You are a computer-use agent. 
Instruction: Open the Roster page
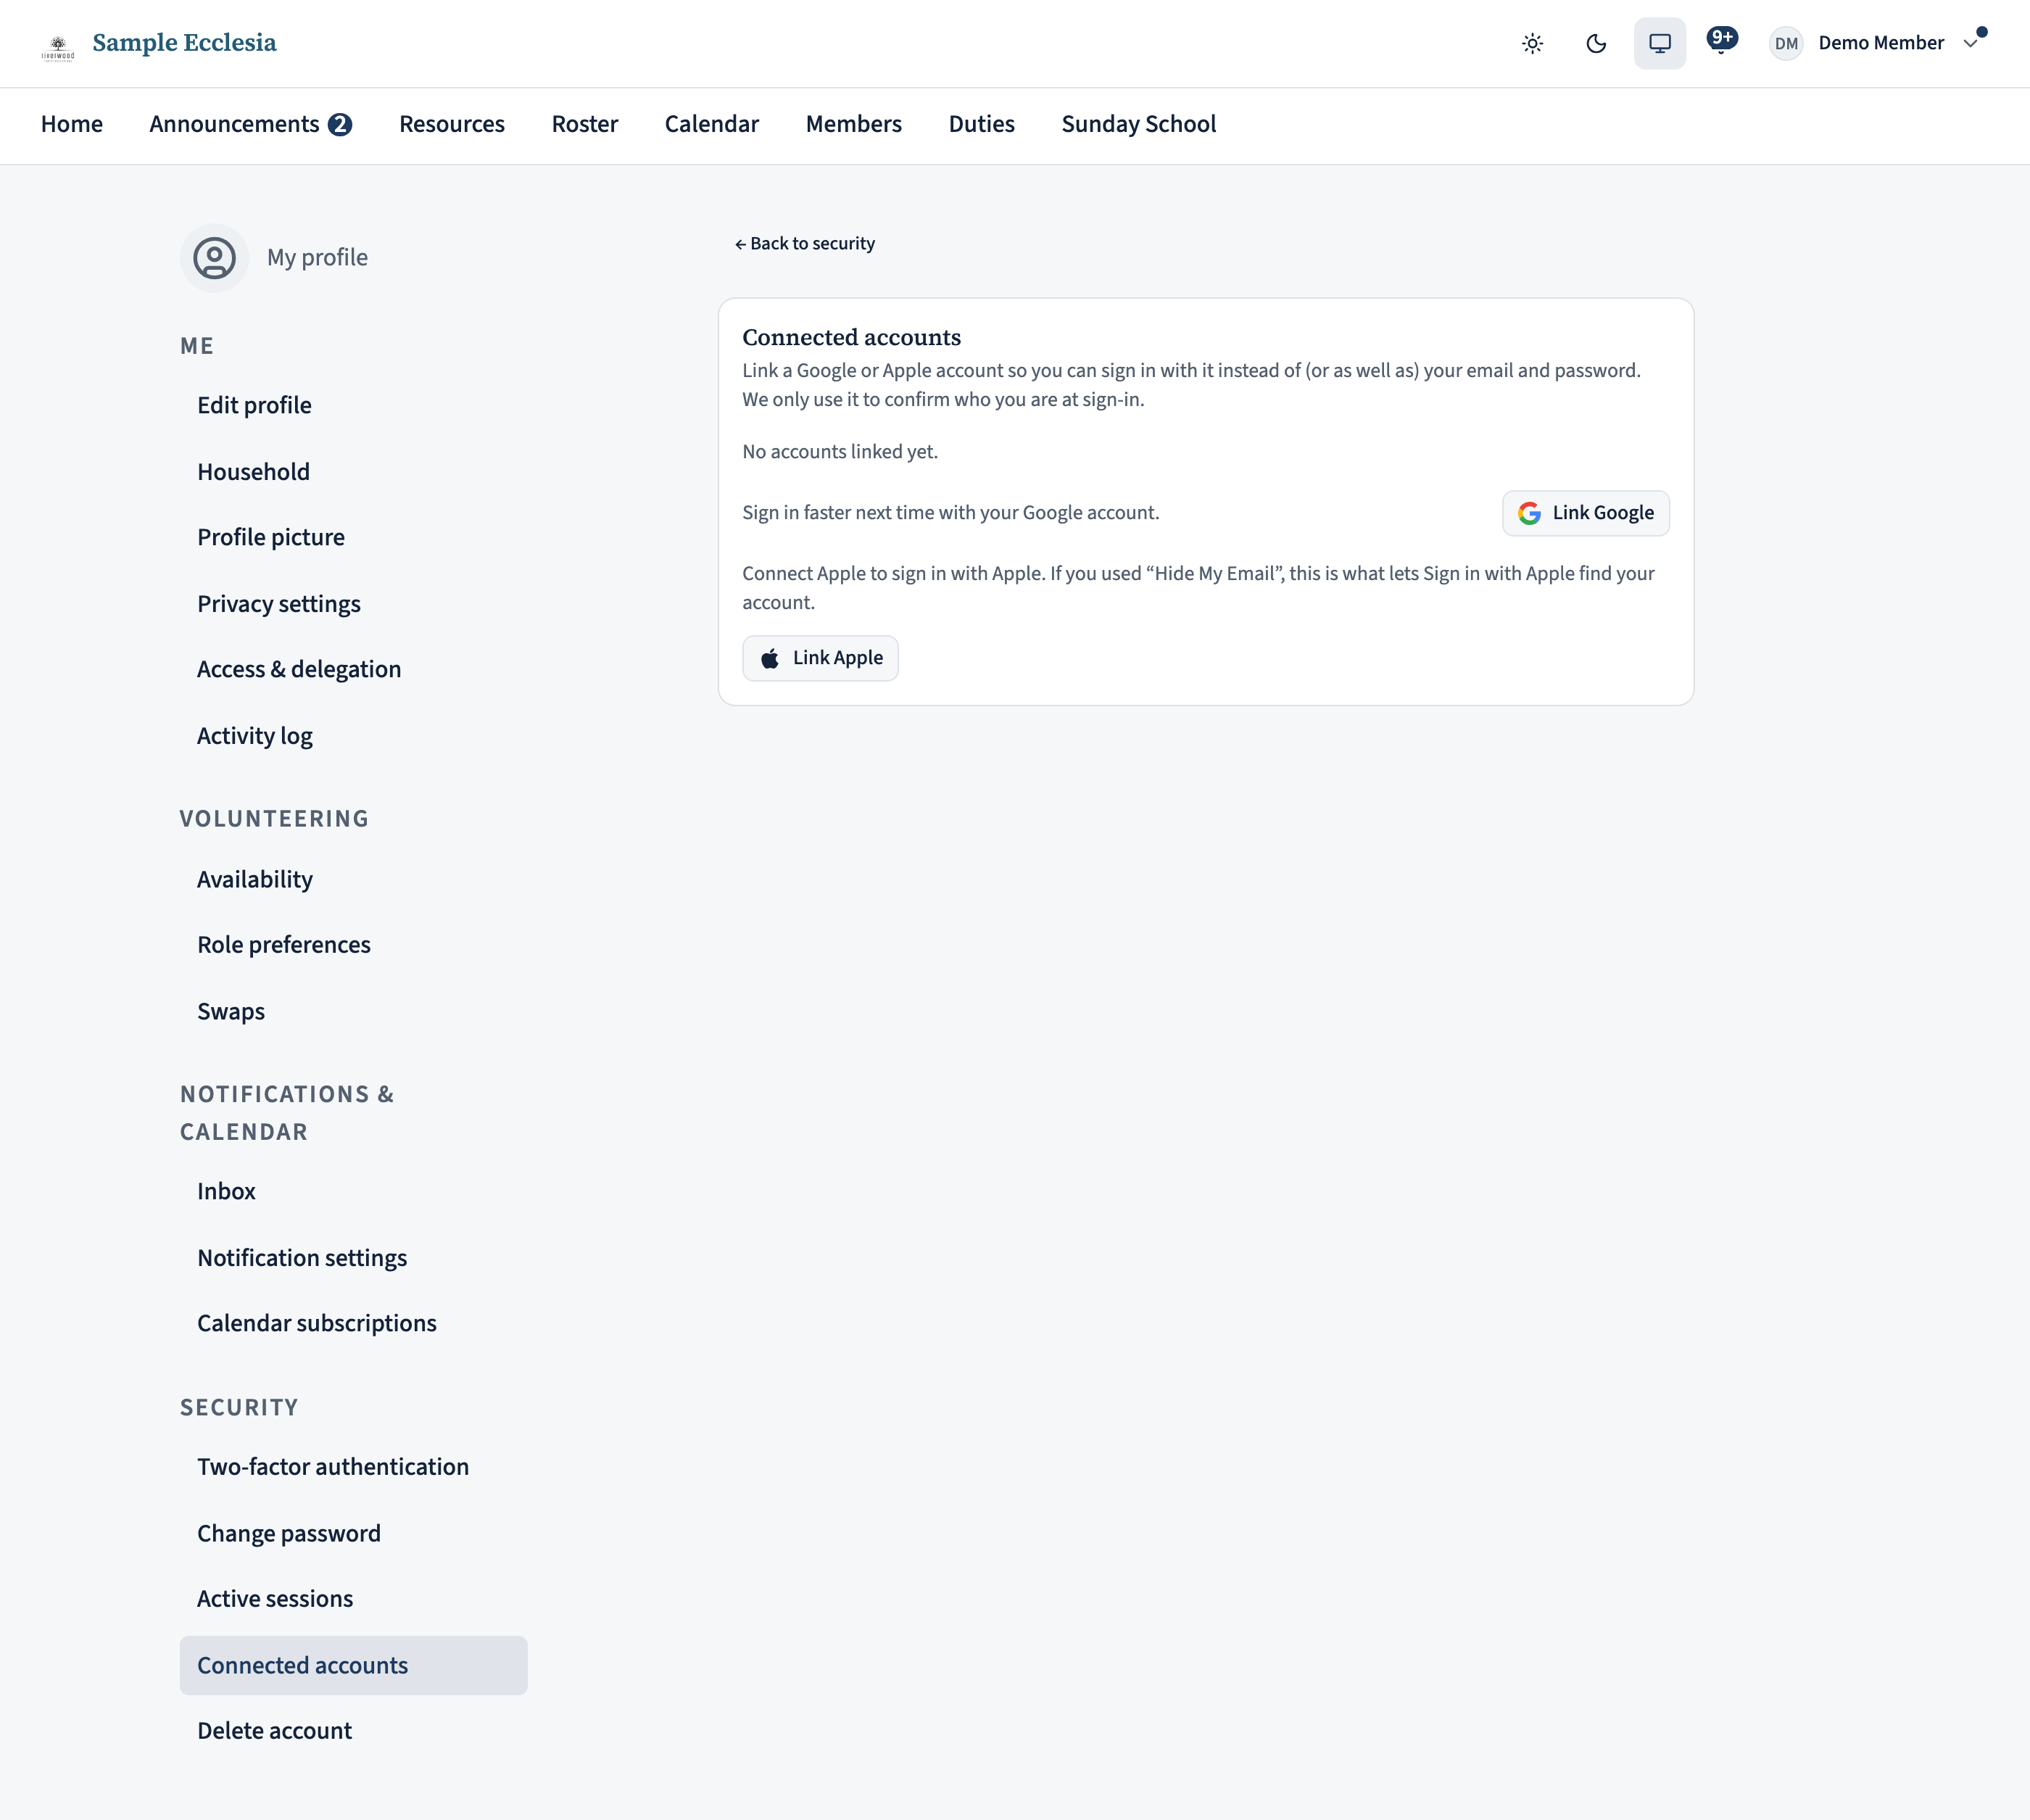point(585,124)
